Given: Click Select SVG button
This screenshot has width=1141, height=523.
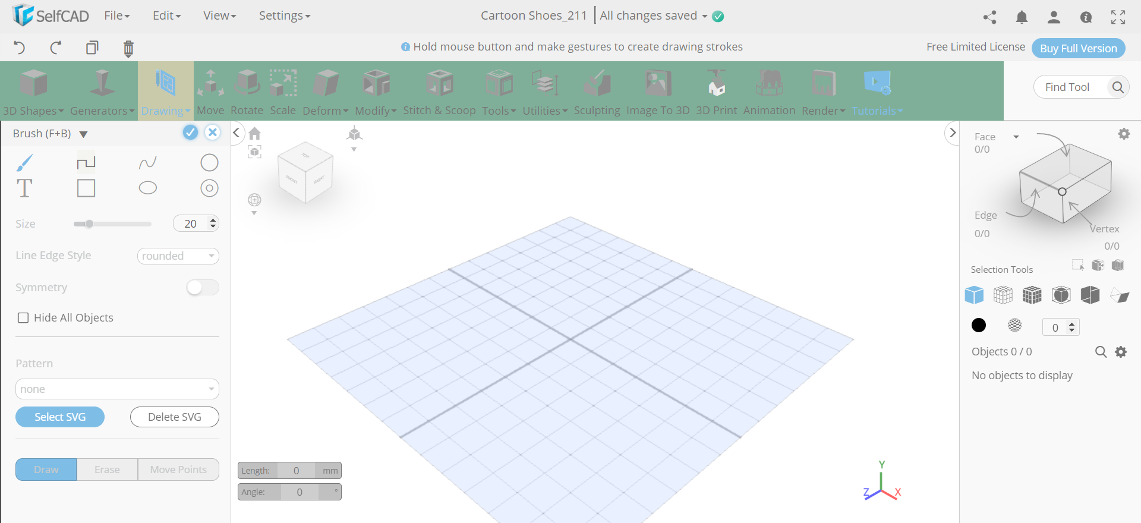Looking at the screenshot, I should 60,417.
